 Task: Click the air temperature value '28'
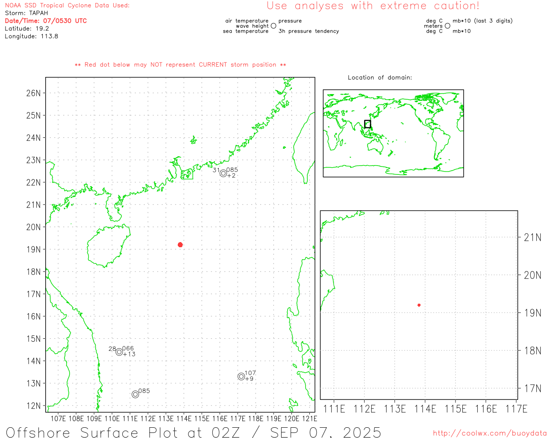coord(112,349)
